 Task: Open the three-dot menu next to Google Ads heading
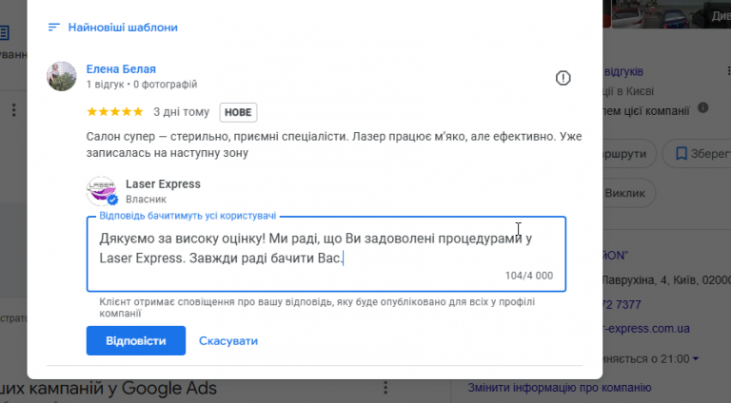[385, 388]
